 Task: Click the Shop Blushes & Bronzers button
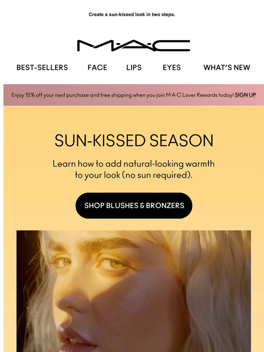point(134,206)
